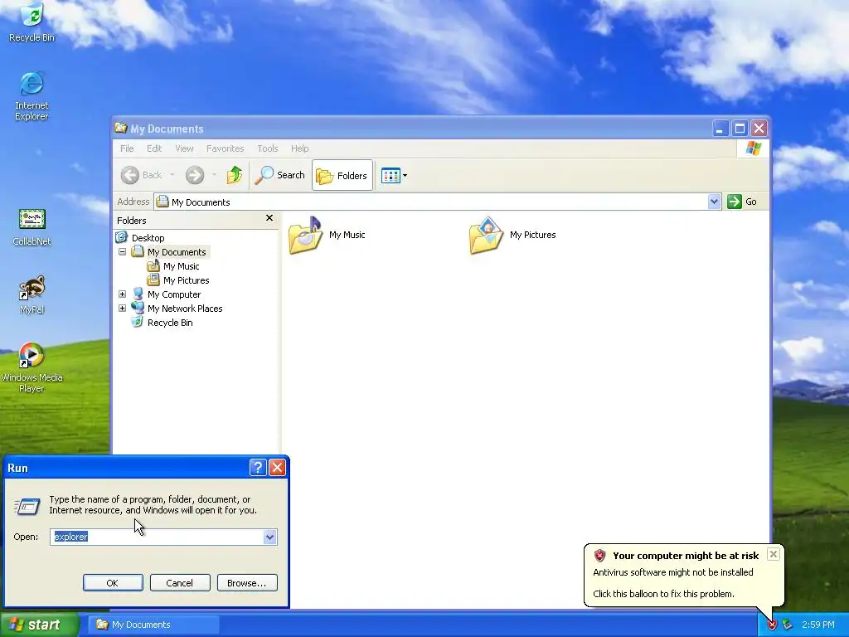Click Browse... in the Run dialog

pyautogui.click(x=247, y=583)
